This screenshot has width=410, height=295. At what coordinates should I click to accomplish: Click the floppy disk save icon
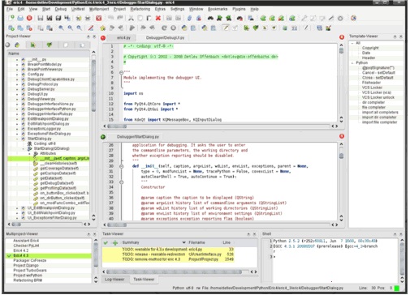point(41,18)
